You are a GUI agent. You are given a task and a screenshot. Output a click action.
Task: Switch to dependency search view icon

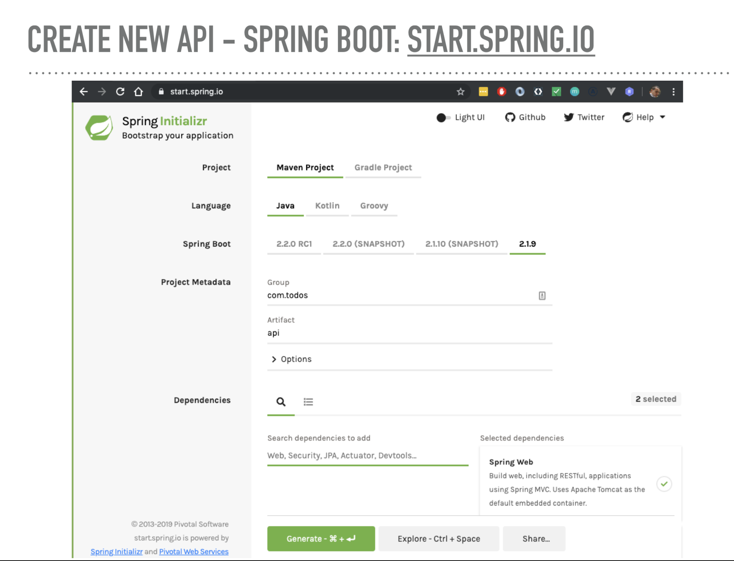[x=281, y=402]
